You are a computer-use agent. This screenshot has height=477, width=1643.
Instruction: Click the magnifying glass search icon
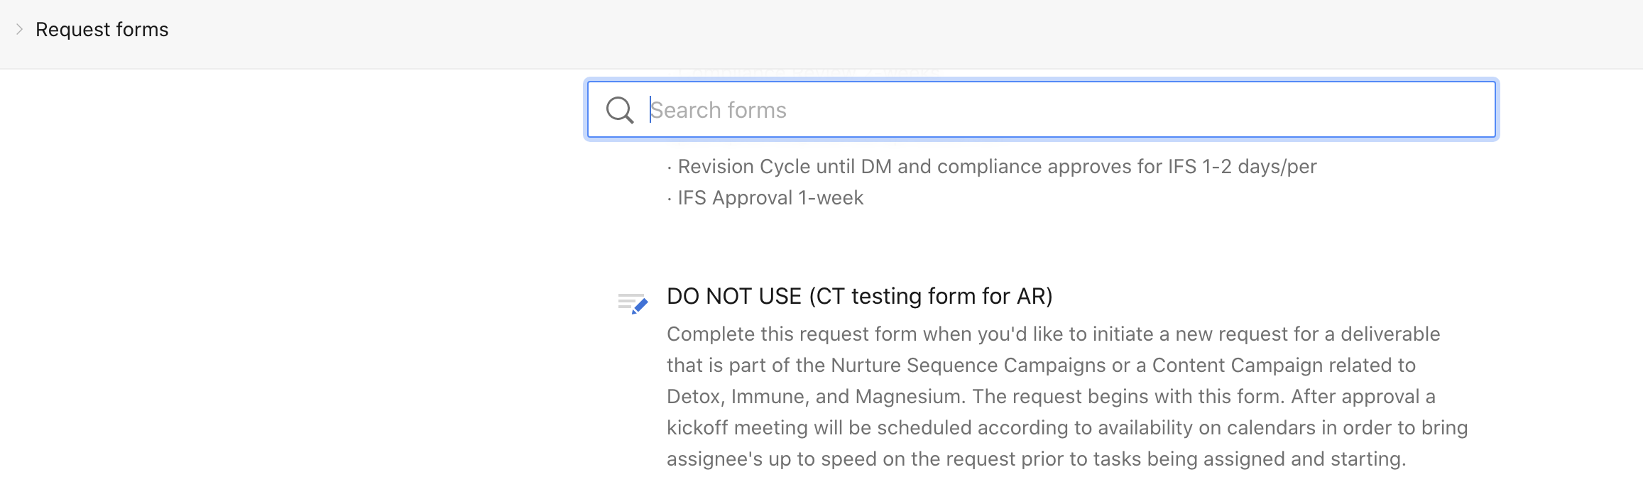point(619,110)
